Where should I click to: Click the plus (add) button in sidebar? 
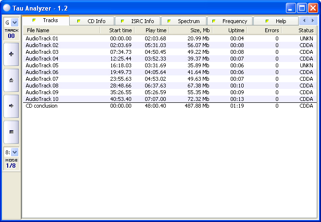point(11,54)
